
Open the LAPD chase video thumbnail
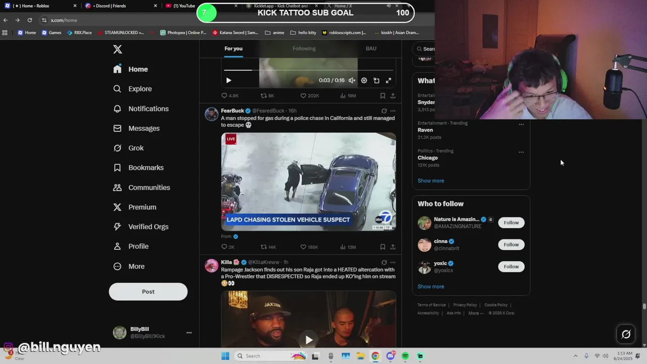tap(308, 181)
